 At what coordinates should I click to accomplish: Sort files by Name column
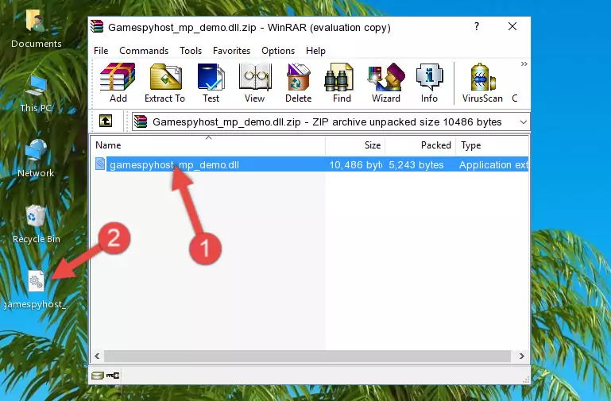click(208, 145)
